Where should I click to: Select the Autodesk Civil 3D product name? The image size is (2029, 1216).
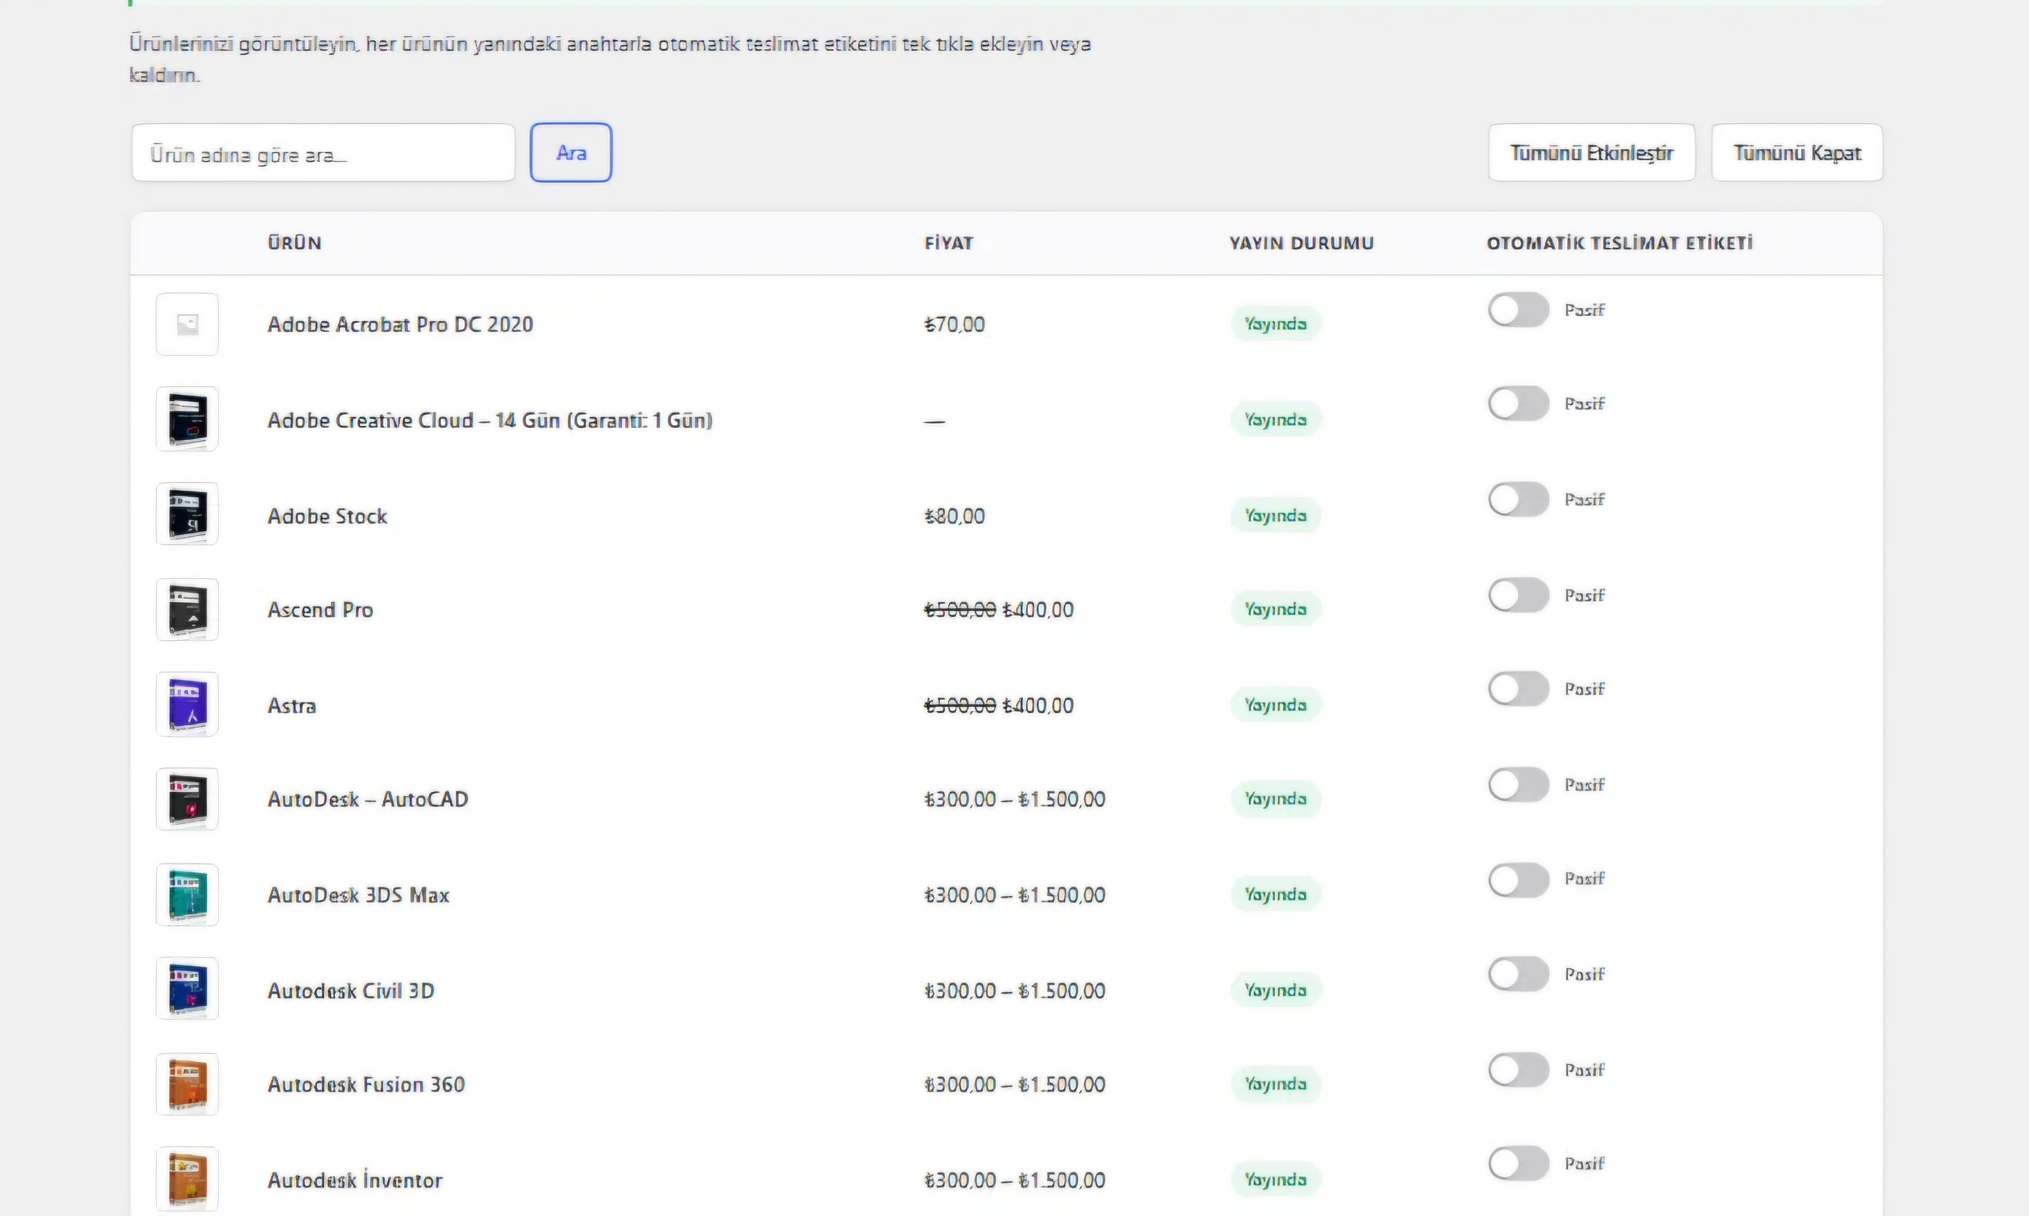coord(351,991)
